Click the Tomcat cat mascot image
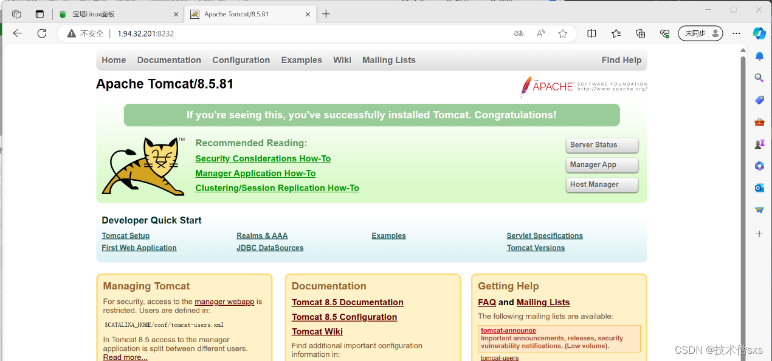The height and width of the screenshot is (361, 772). [144, 166]
